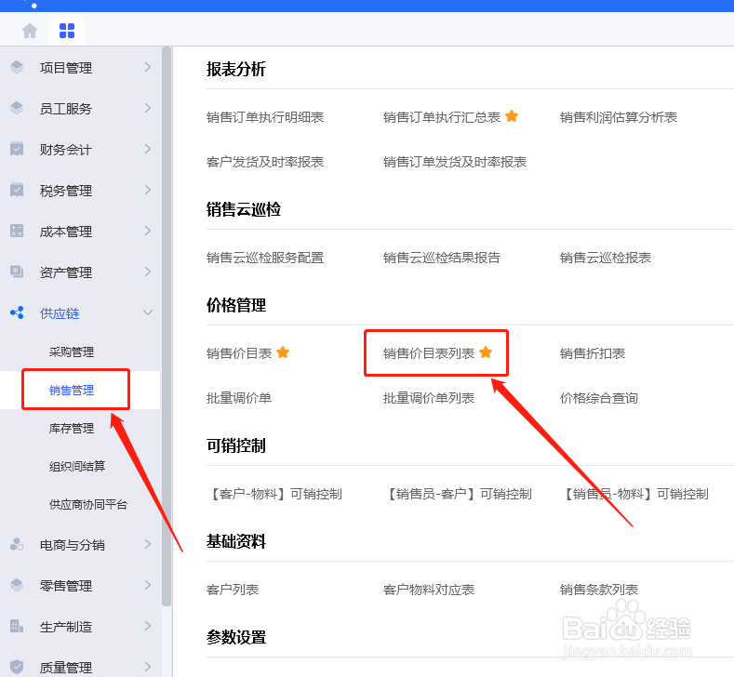Collapse 供应链 with its down chevron
The height and width of the screenshot is (677, 734).
(x=148, y=312)
